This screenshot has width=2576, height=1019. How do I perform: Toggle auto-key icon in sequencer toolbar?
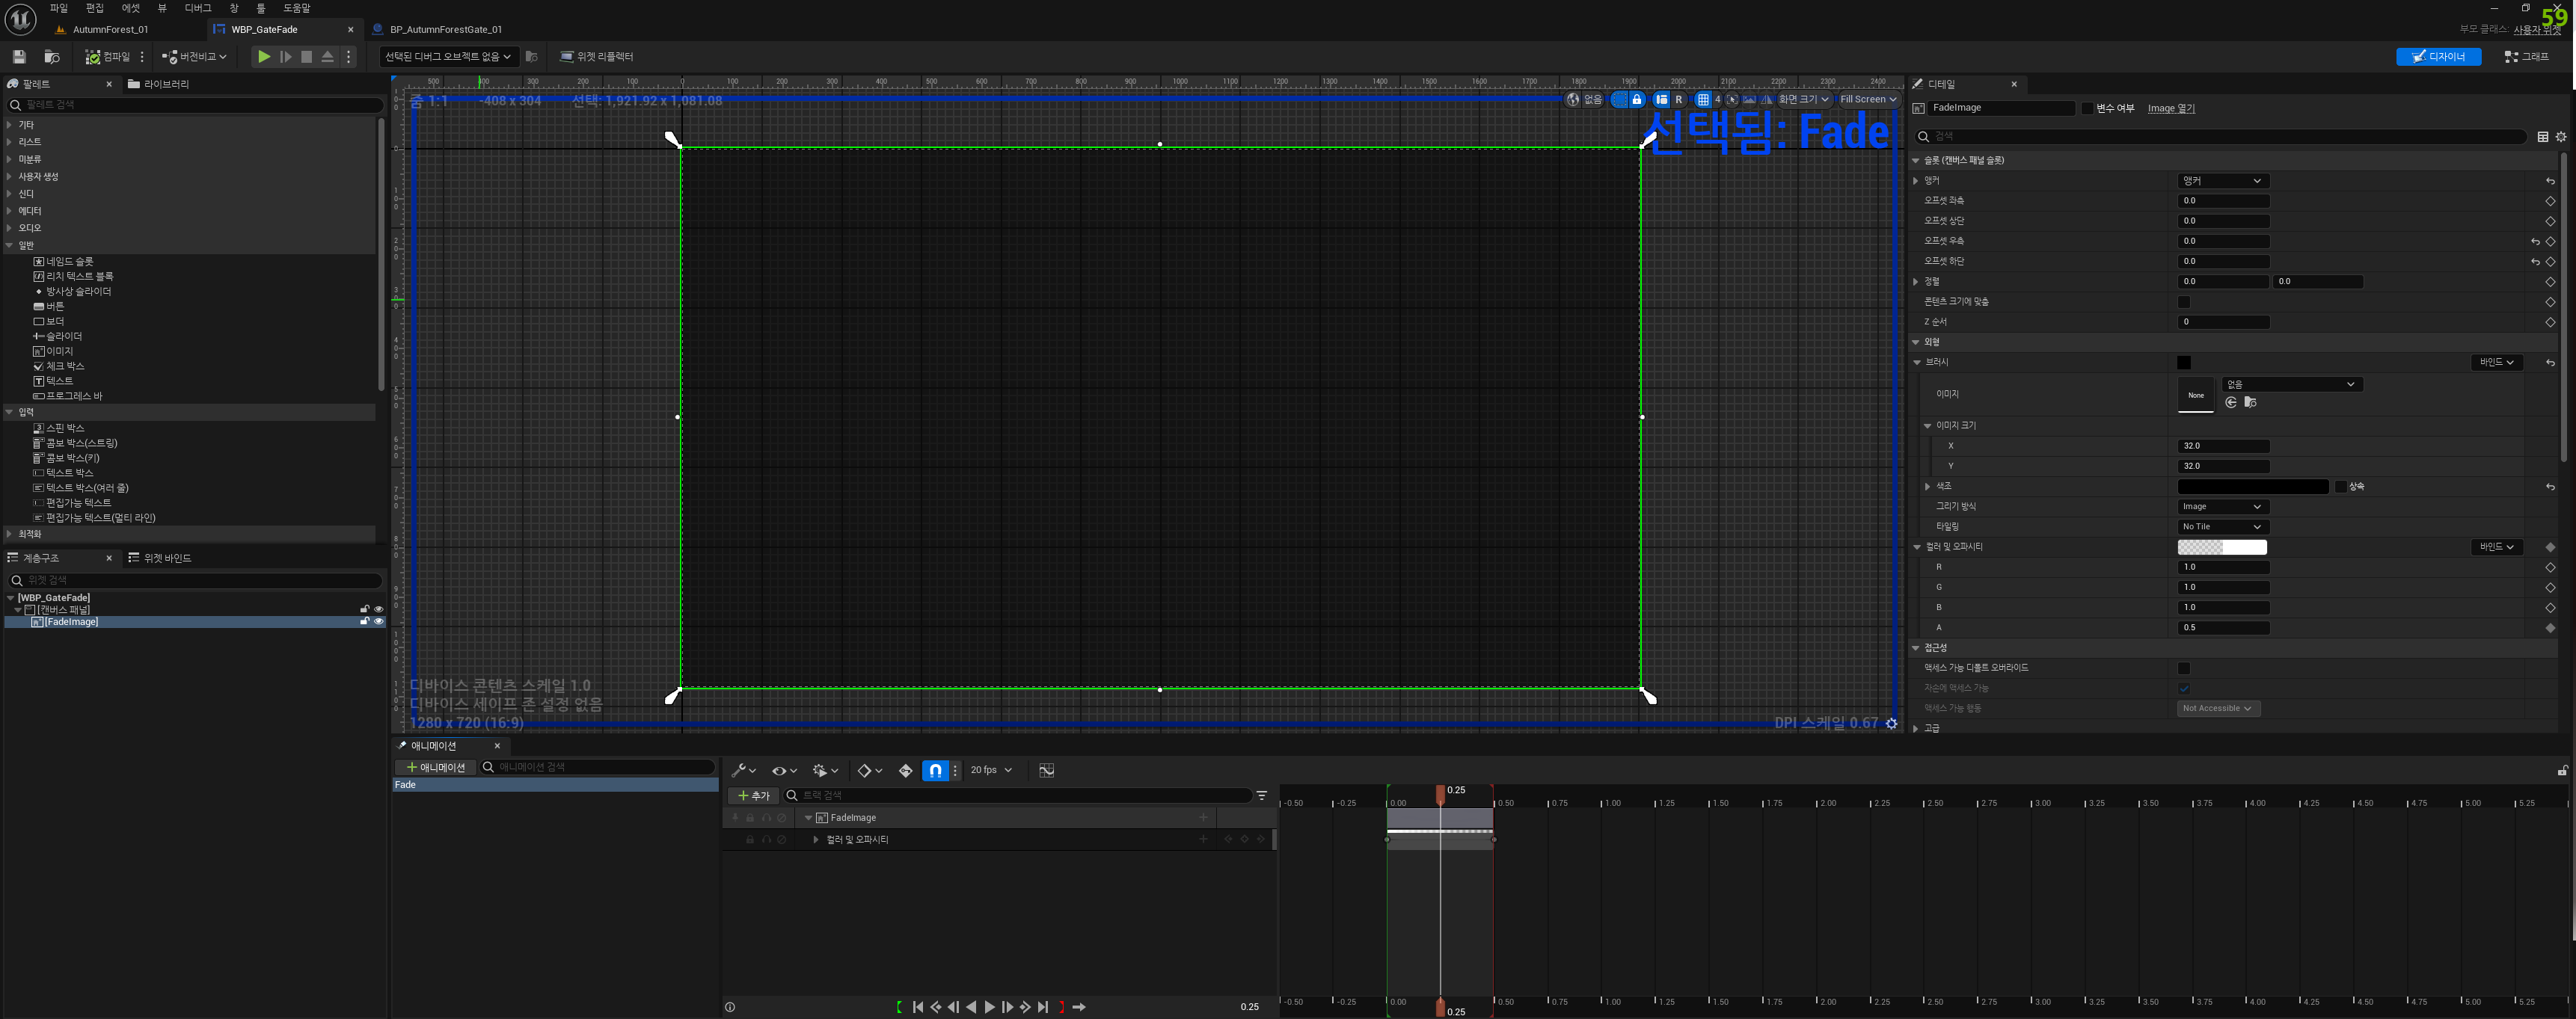(906, 771)
